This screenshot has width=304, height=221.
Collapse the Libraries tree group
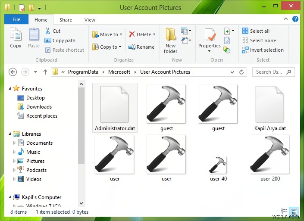[10, 134]
